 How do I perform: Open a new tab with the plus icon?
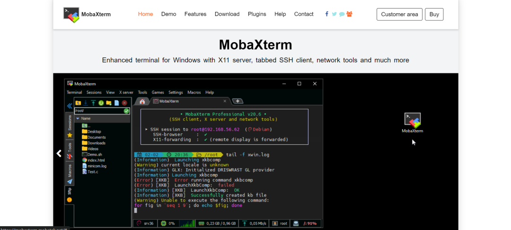[238, 101]
